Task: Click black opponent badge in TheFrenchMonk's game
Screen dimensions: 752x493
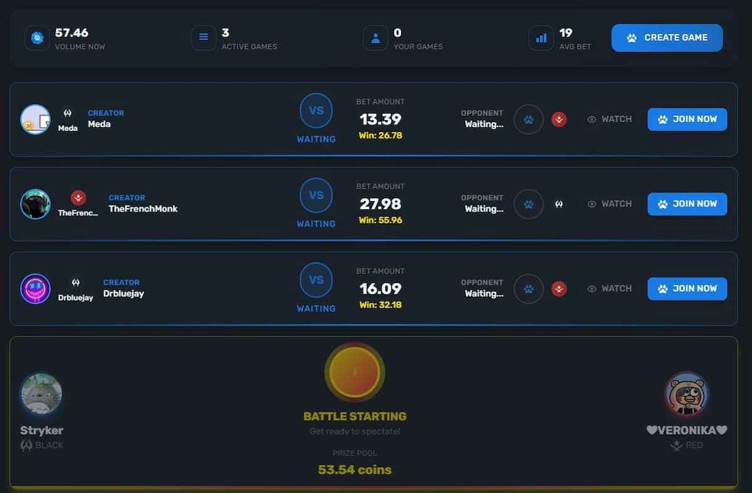Action: pos(559,204)
